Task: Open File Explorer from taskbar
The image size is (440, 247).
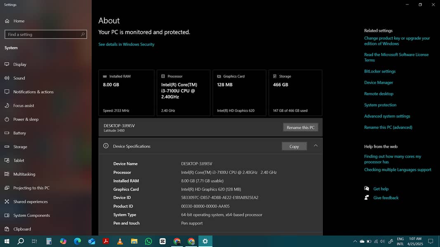Action: pyautogui.click(x=134, y=241)
